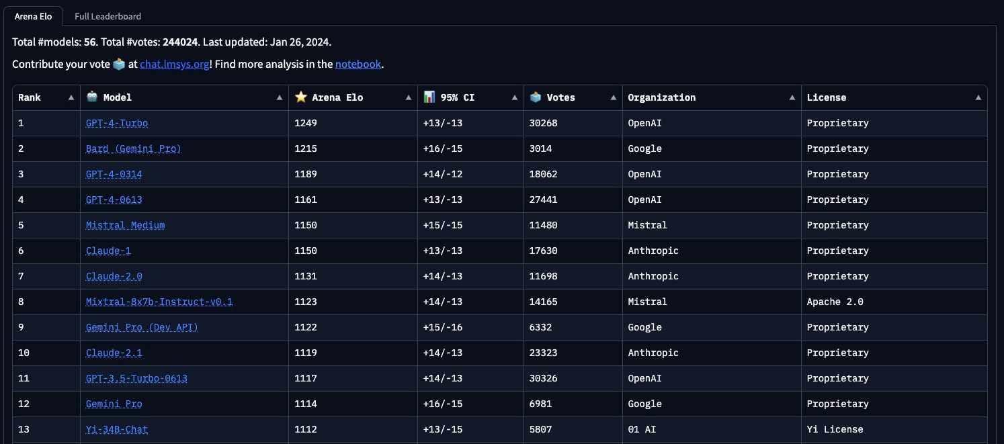
Task: Sort by the Model column arrow
Action: [280, 97]
